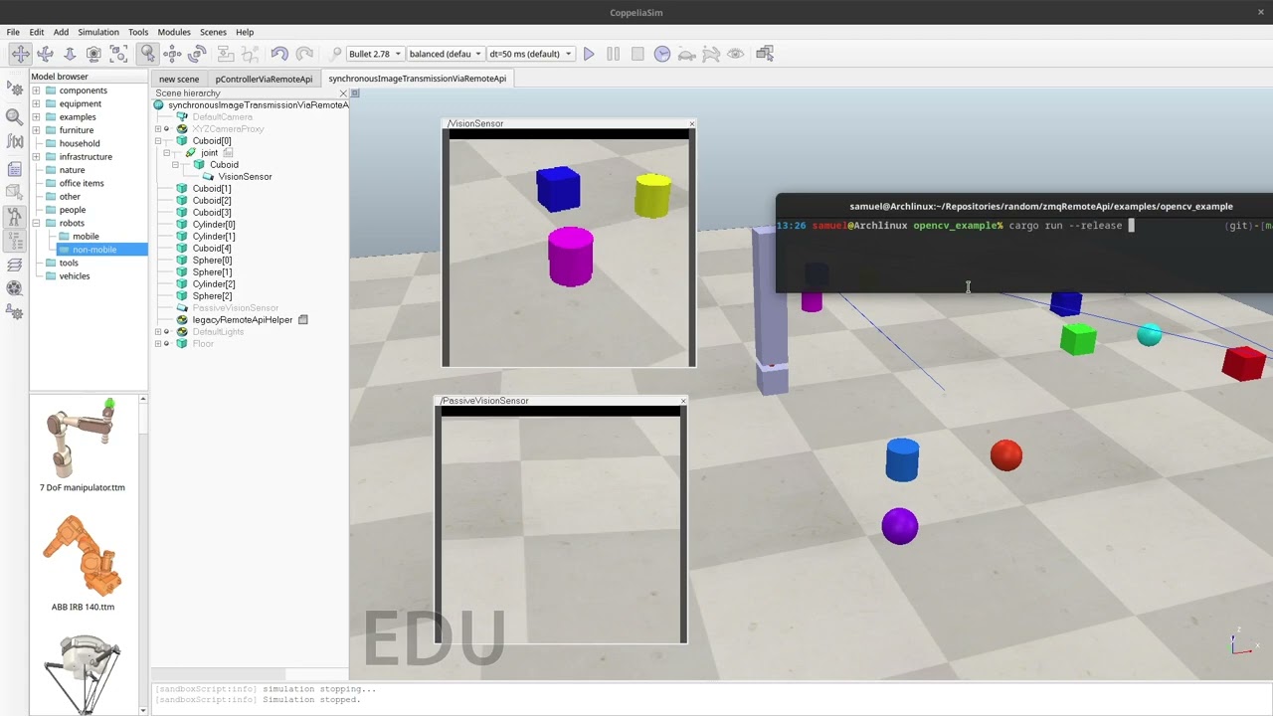Open the video recorder icon
The image size is (1273, 716).
(15, 288)
